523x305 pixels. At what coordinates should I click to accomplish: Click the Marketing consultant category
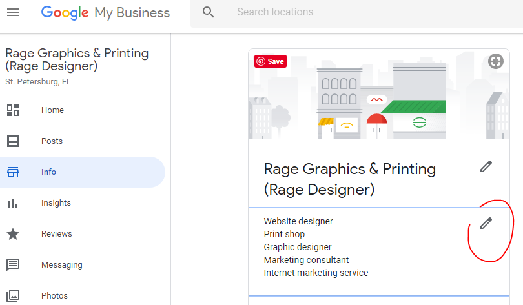[306, 260]
